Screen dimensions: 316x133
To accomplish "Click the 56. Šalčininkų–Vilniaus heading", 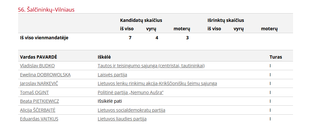I will click(46, 10).
